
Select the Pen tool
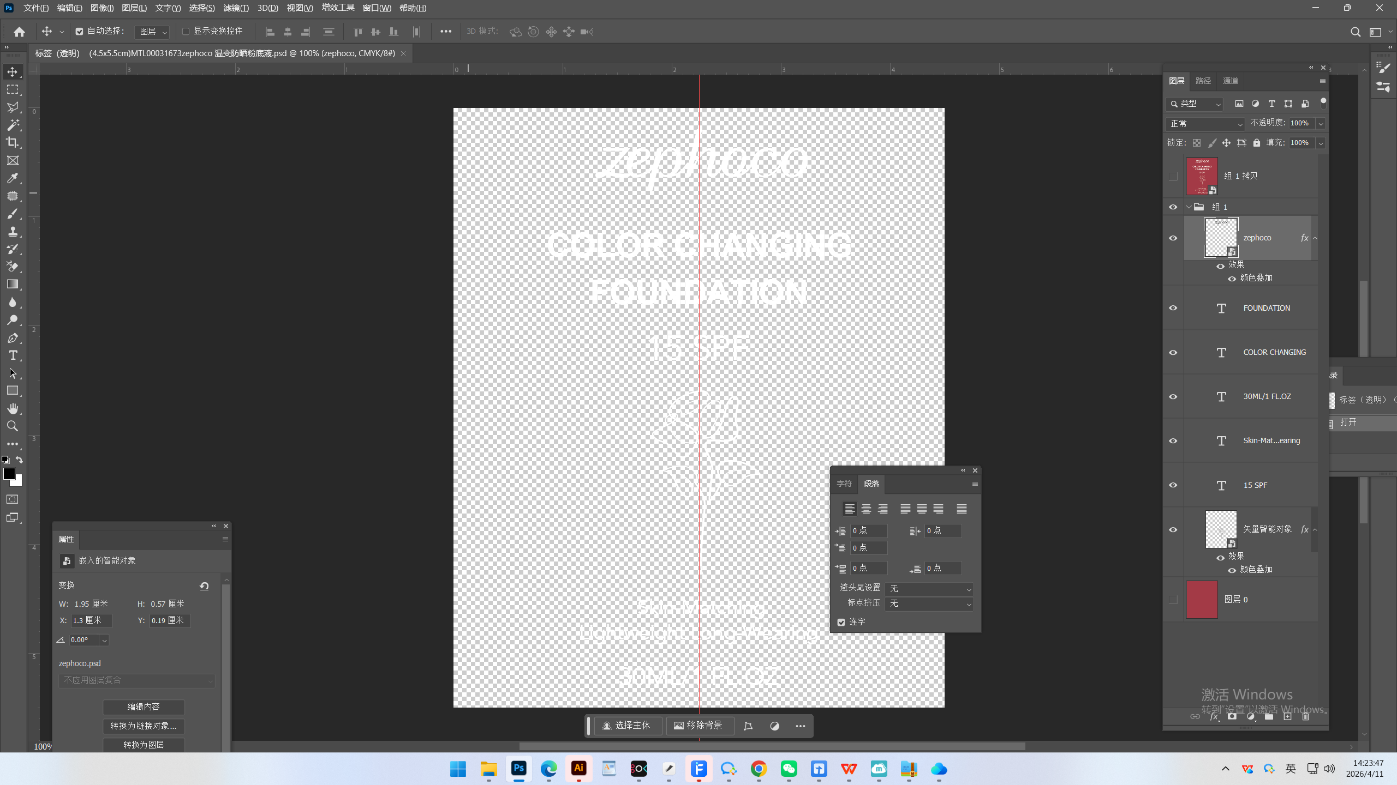(x=13, y=338)
